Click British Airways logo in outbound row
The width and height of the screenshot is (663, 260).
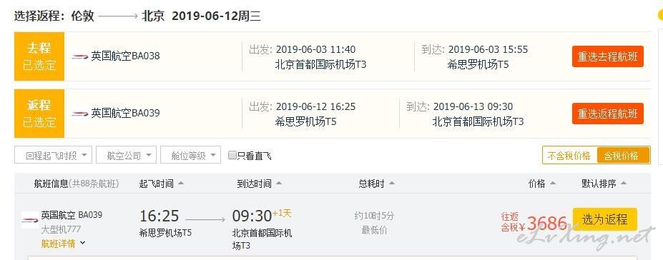pos(80,56)
